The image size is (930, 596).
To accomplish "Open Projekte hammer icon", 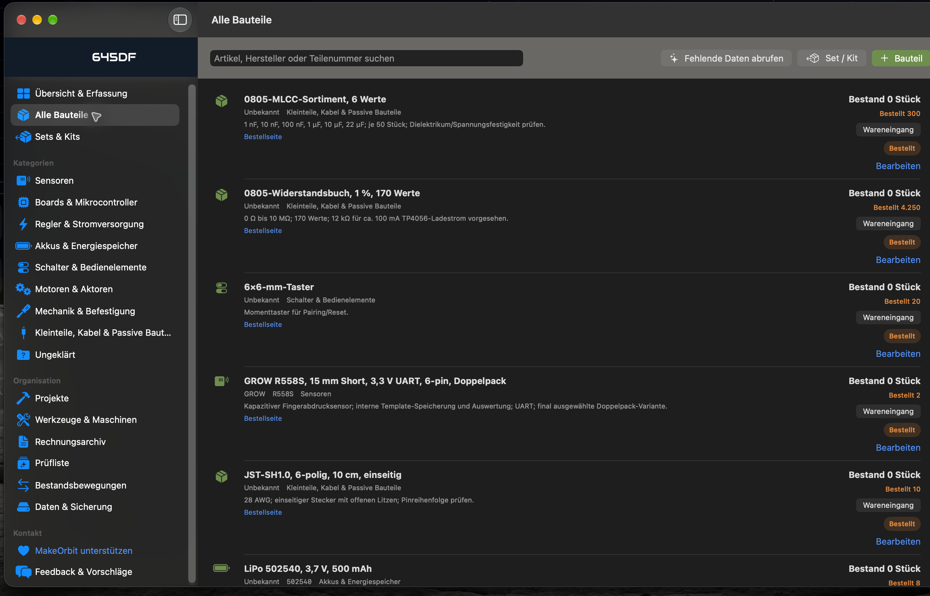I will tap(23, 398).
